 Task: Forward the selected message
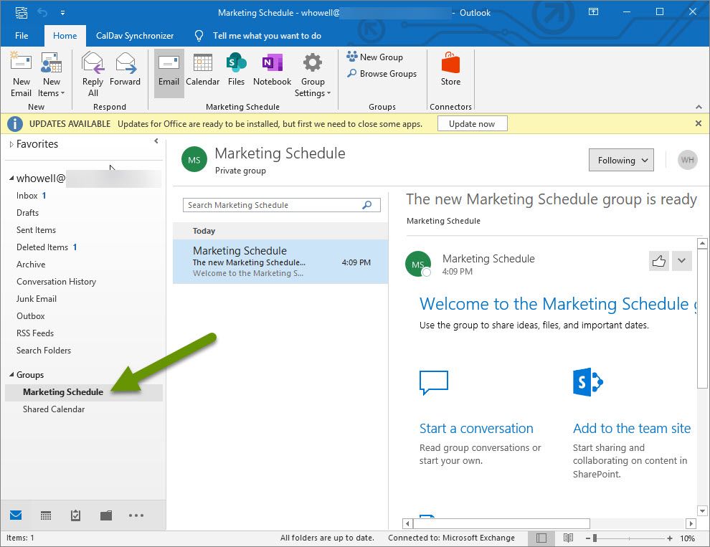pos(125,71)
